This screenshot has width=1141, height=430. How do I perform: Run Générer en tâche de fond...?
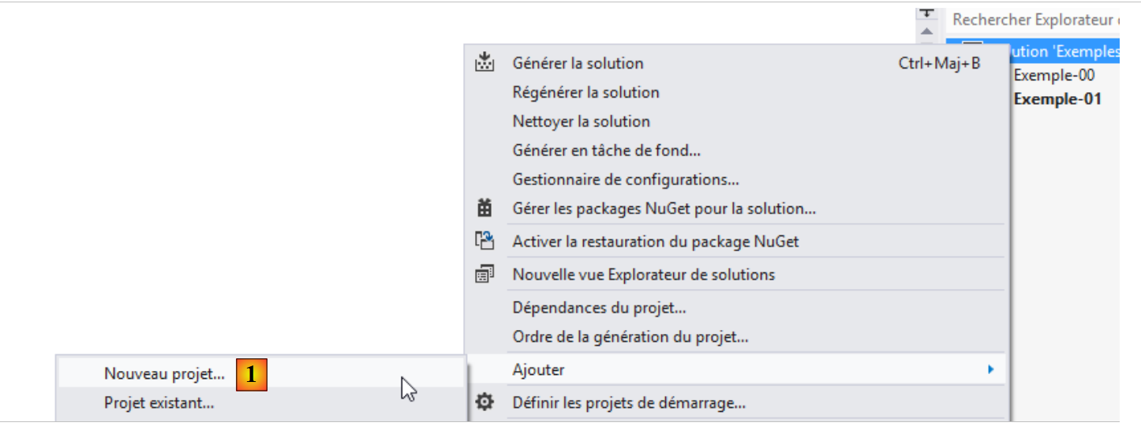coord(606,150)
